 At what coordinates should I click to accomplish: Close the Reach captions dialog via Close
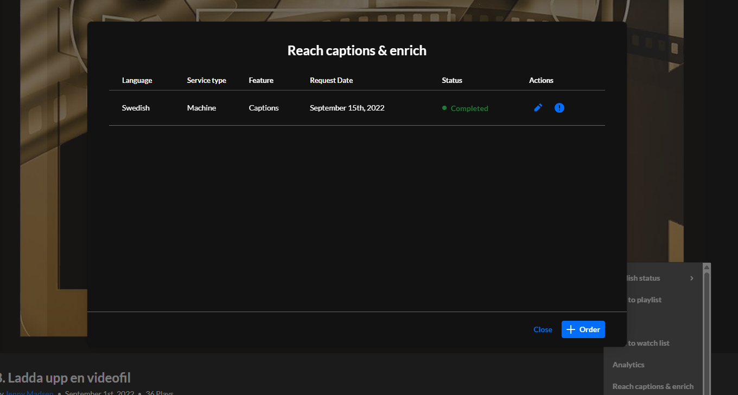543,329
